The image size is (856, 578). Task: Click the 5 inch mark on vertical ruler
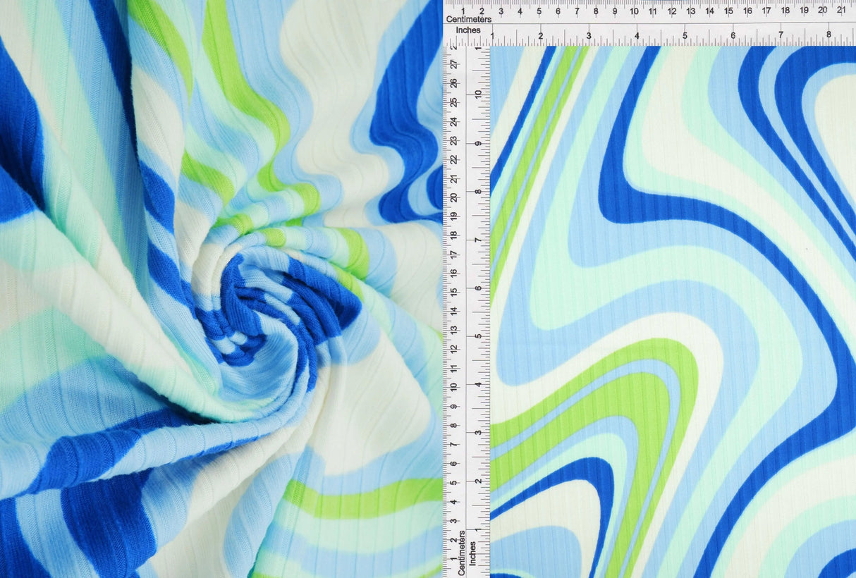(x=477, y=336)
